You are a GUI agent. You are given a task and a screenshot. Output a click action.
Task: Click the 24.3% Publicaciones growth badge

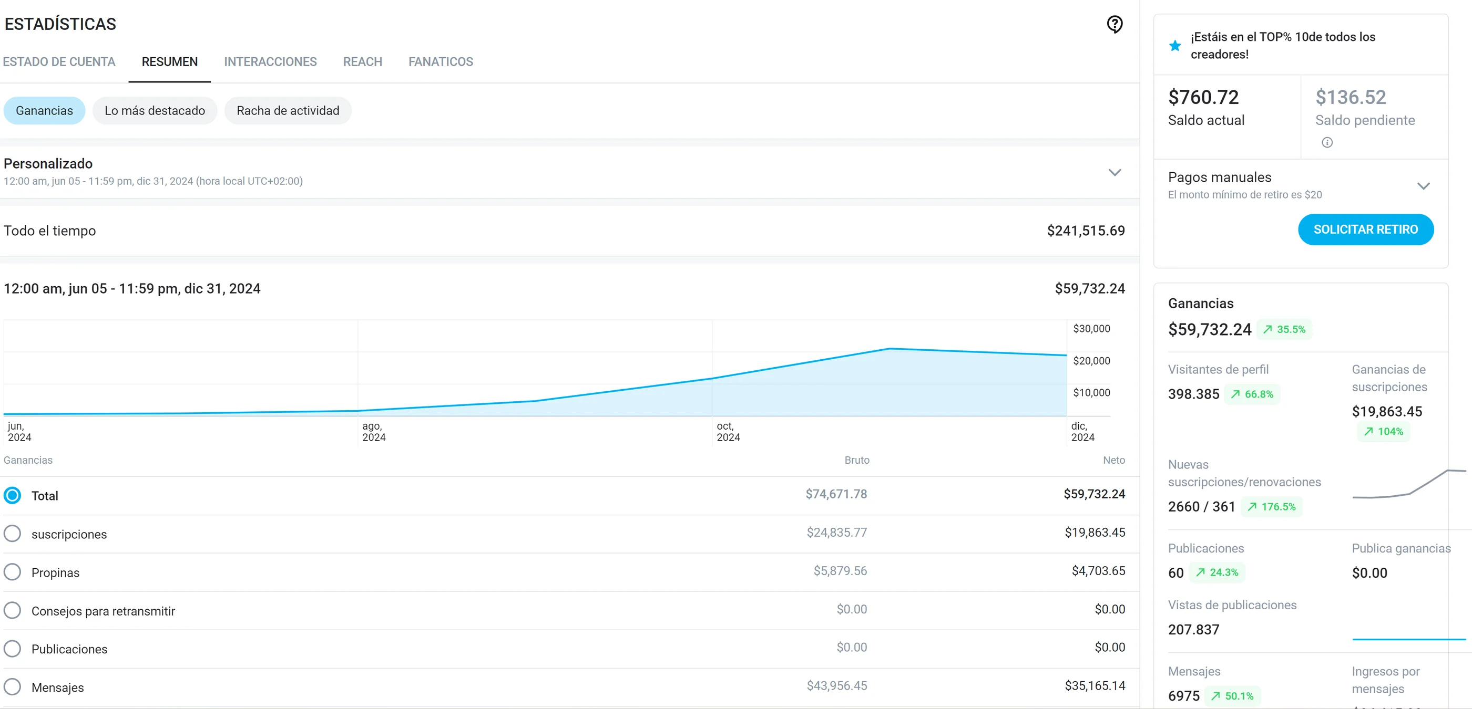click(x=1217, y=572)
